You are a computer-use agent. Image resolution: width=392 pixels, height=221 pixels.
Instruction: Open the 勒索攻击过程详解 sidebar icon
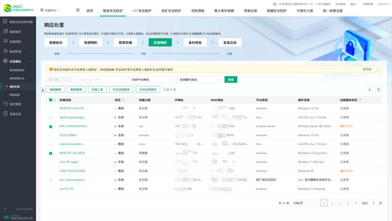point(5,22)
